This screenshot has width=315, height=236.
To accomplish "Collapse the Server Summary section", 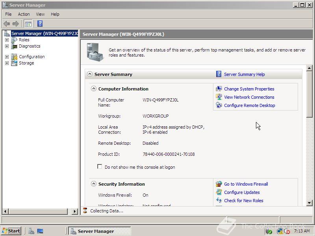I will coord(90,74).
